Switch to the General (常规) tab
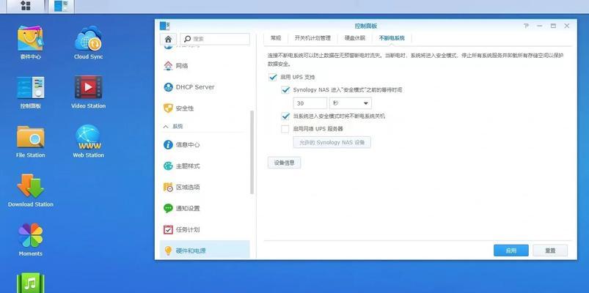 coord(276,38)
